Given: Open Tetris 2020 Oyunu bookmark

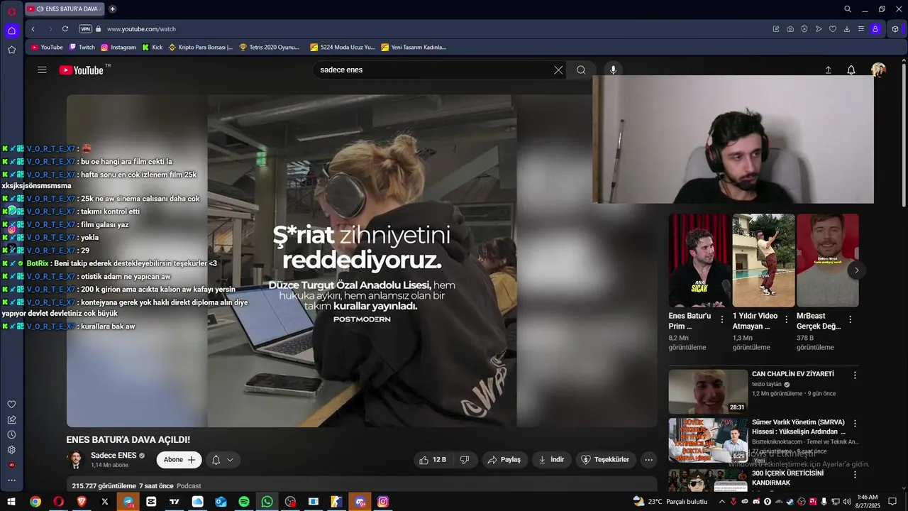Looking at the screenshot, I should [x=270, y=48].
